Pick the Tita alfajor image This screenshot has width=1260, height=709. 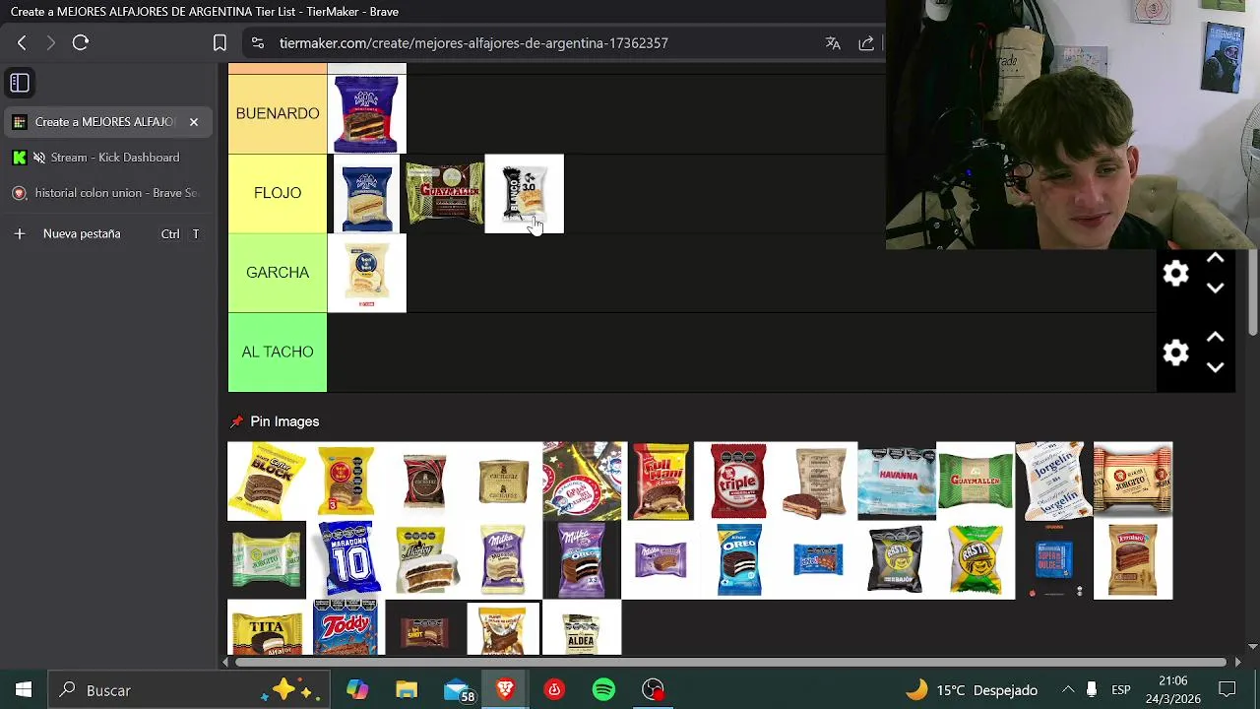pos(267,630)
